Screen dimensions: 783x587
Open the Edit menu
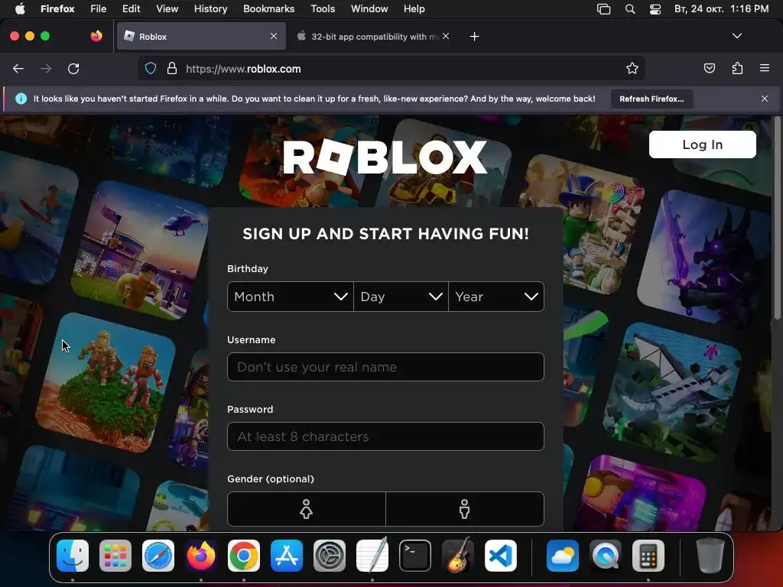tap(131, 9)
